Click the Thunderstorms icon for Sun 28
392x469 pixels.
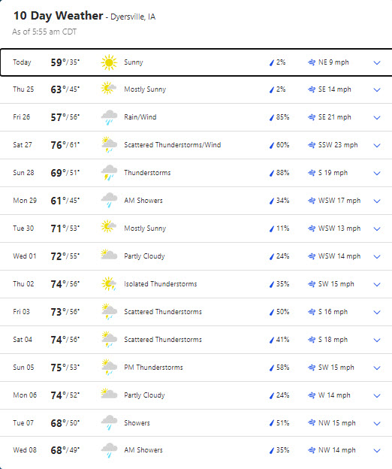(x=109, y=173)
